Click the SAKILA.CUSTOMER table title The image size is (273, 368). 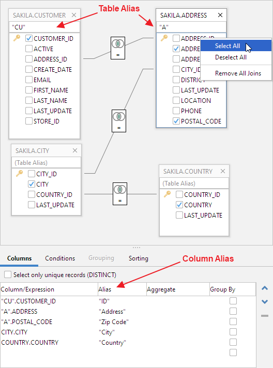pyautogui.click(x=39, y=16)
